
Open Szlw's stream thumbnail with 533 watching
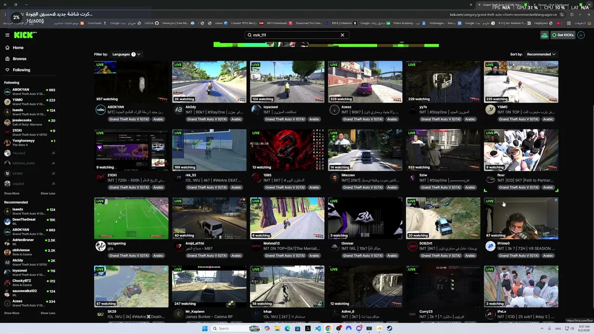click(x=443, y=150)
